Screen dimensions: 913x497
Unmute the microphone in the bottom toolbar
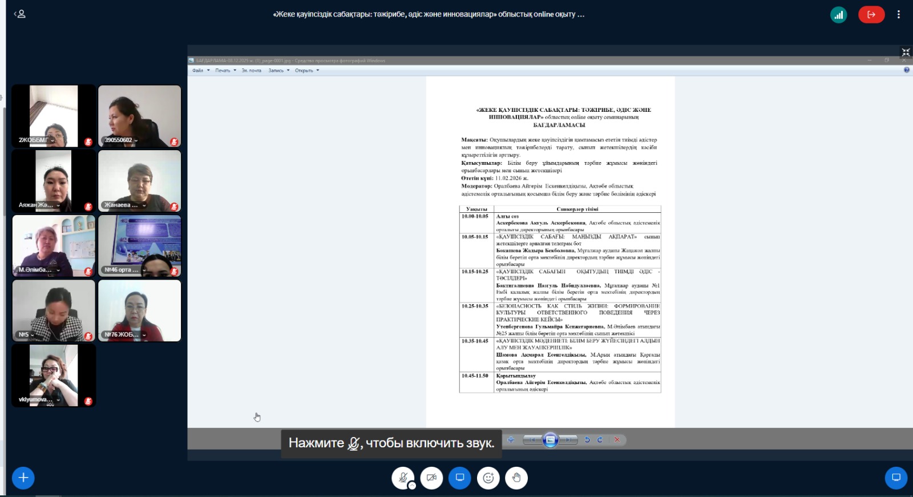point(402,478)
